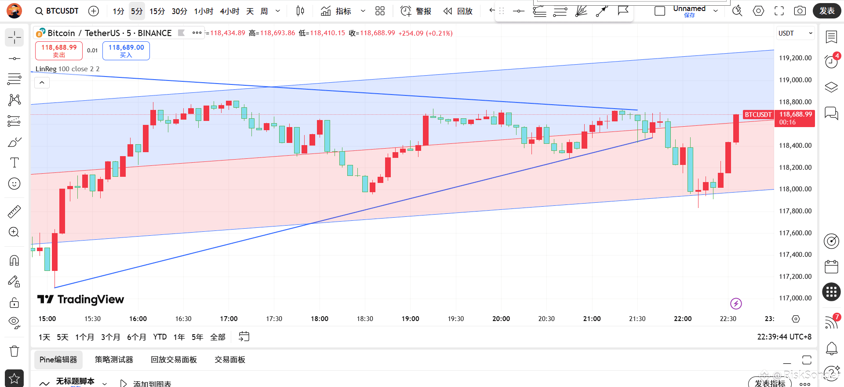Open the alerts clock panel in right sidebar

pos(831,62)
